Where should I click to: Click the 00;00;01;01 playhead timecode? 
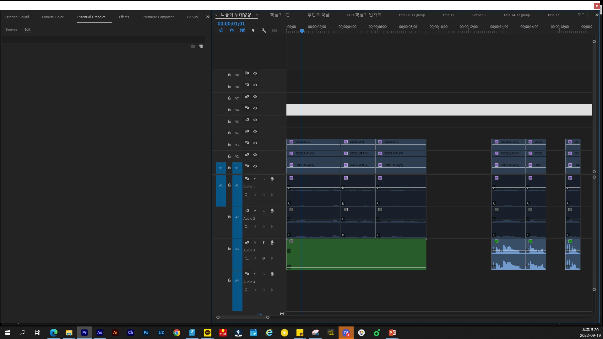click(x=231, y=24)
